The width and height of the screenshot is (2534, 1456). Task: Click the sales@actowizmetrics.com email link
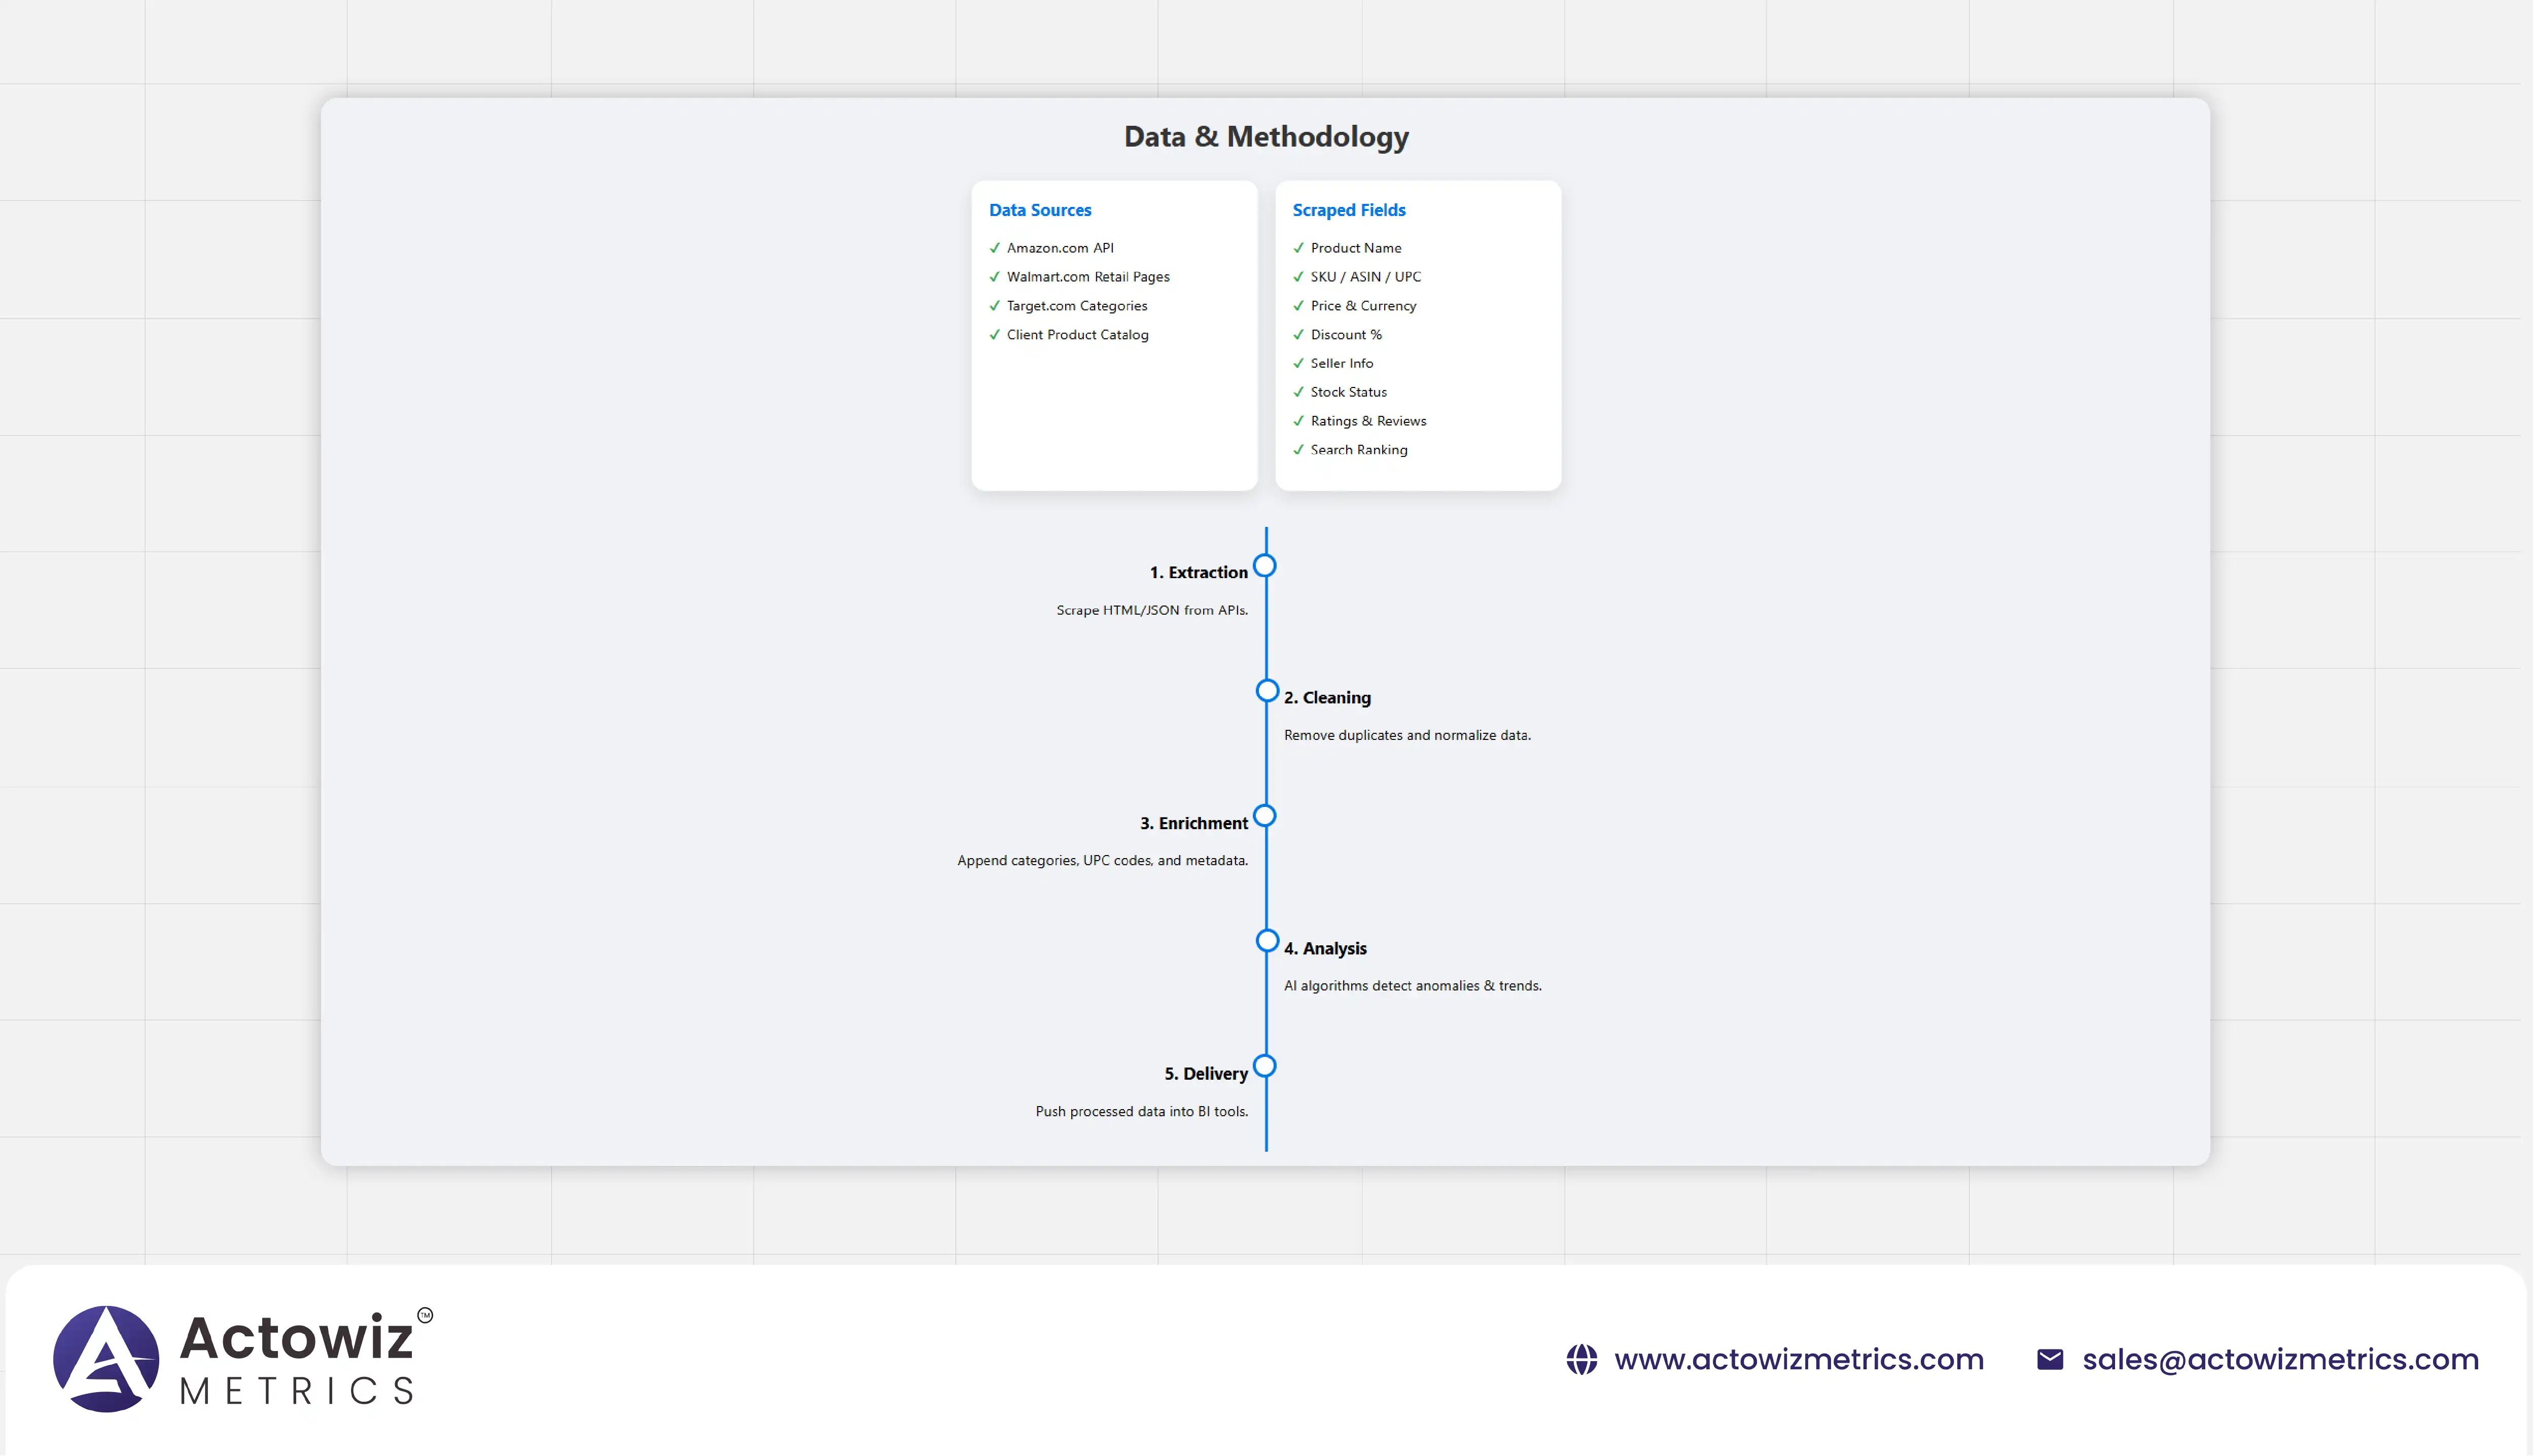click(2280, 1359)
